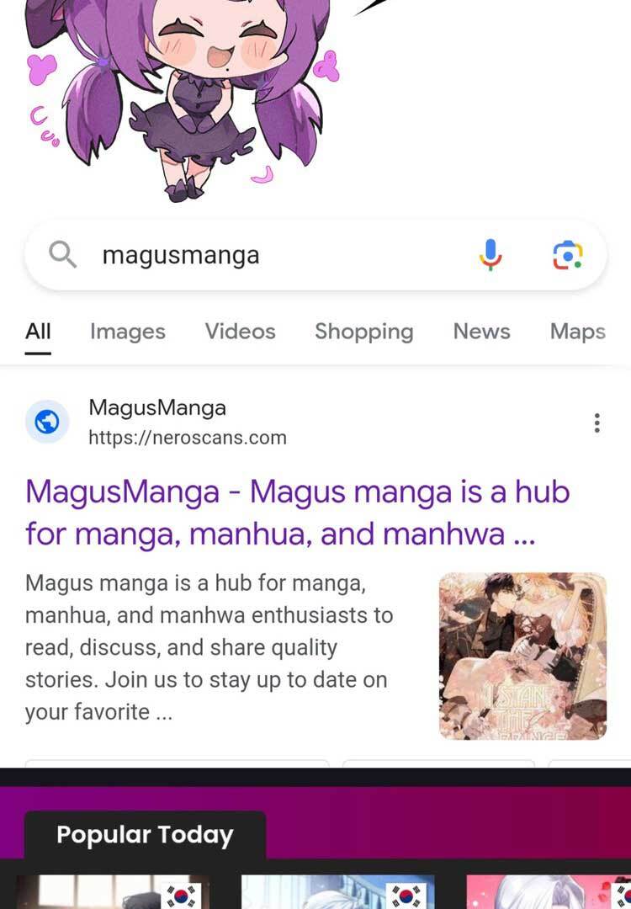Open the third popular manga cover
Viewport: 631px width, 909px height.
click(x=549, y=891)
